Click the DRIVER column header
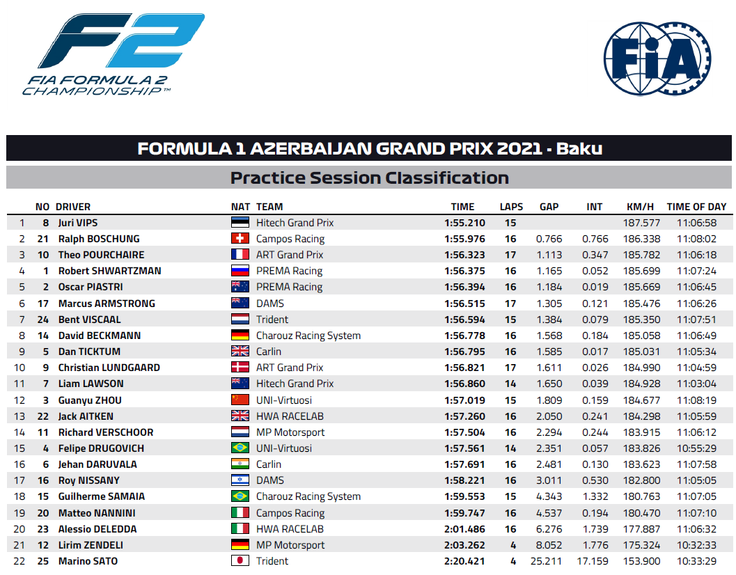 coord(72,207)
